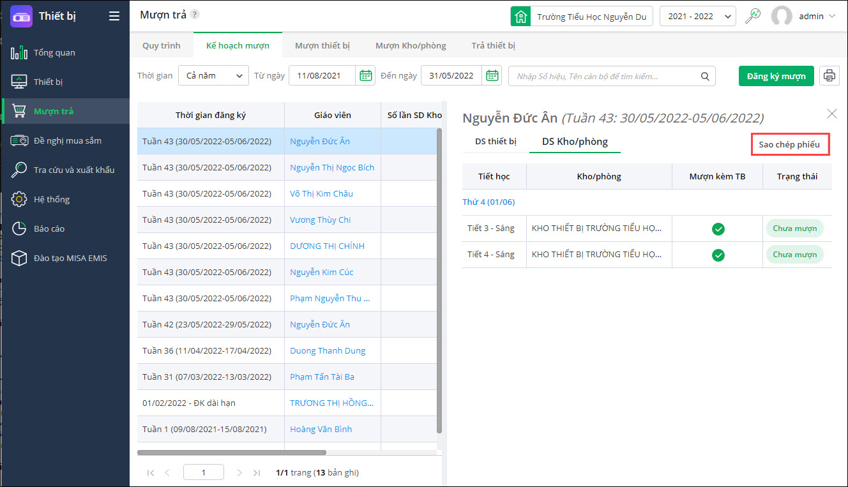The width and height of the screenshot is (848, 487).
Task: Close the Nguyễn Đức Ân detail panel
Action: 832,114
